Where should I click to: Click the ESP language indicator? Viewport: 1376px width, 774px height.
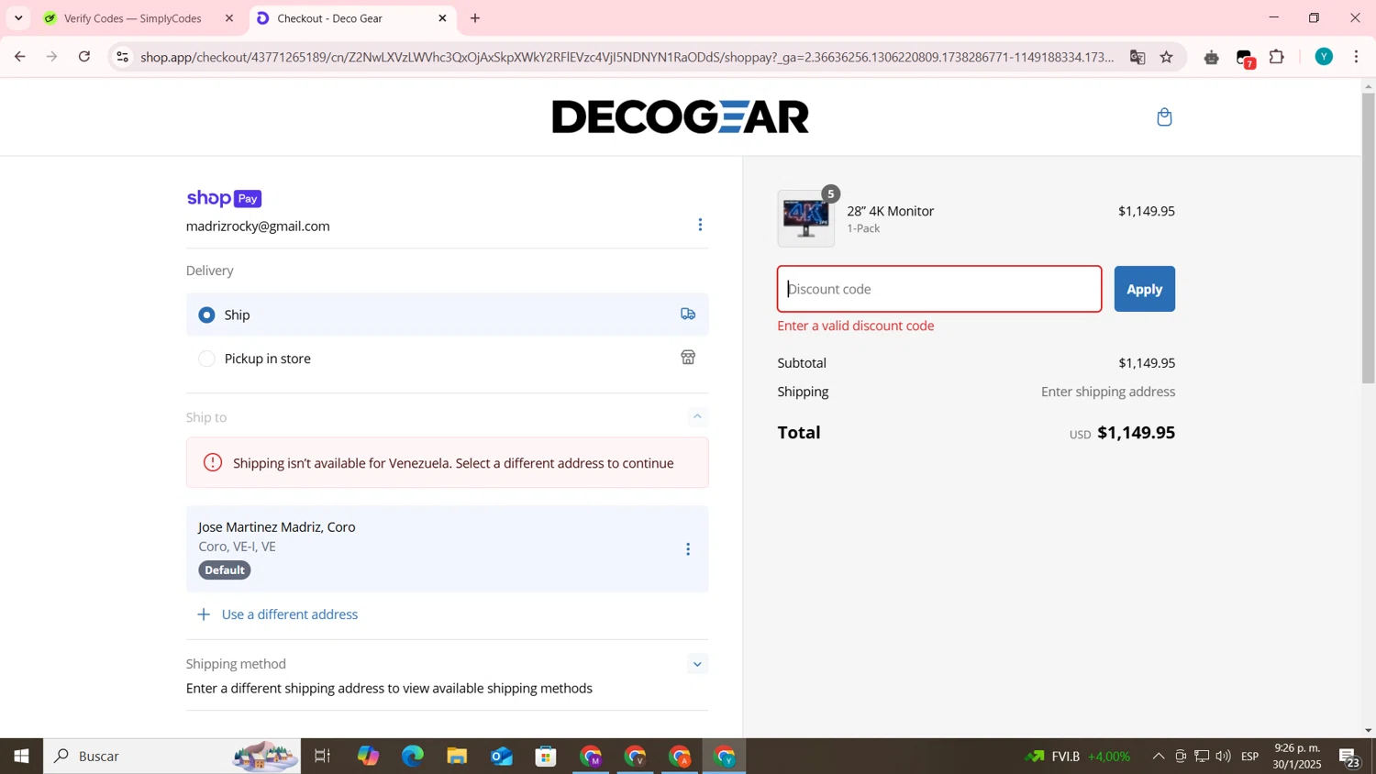click(x=1249, y=757)
